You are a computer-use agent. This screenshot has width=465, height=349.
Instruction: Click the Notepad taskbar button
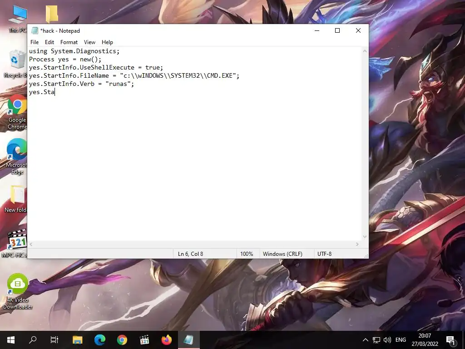point(188,340)
